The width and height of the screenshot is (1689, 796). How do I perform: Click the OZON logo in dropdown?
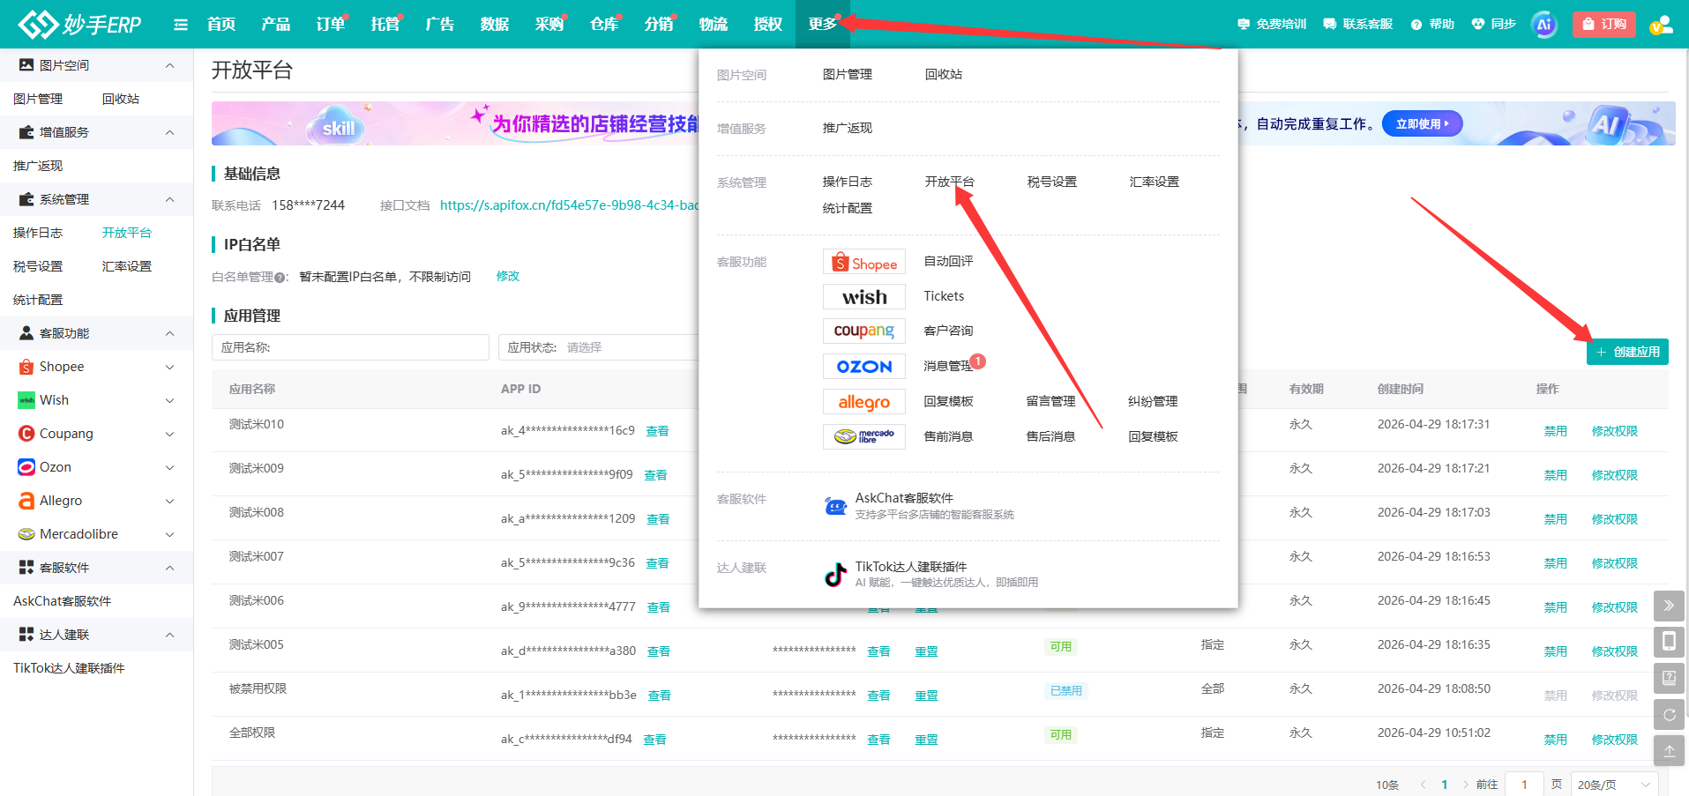(864, 367)
